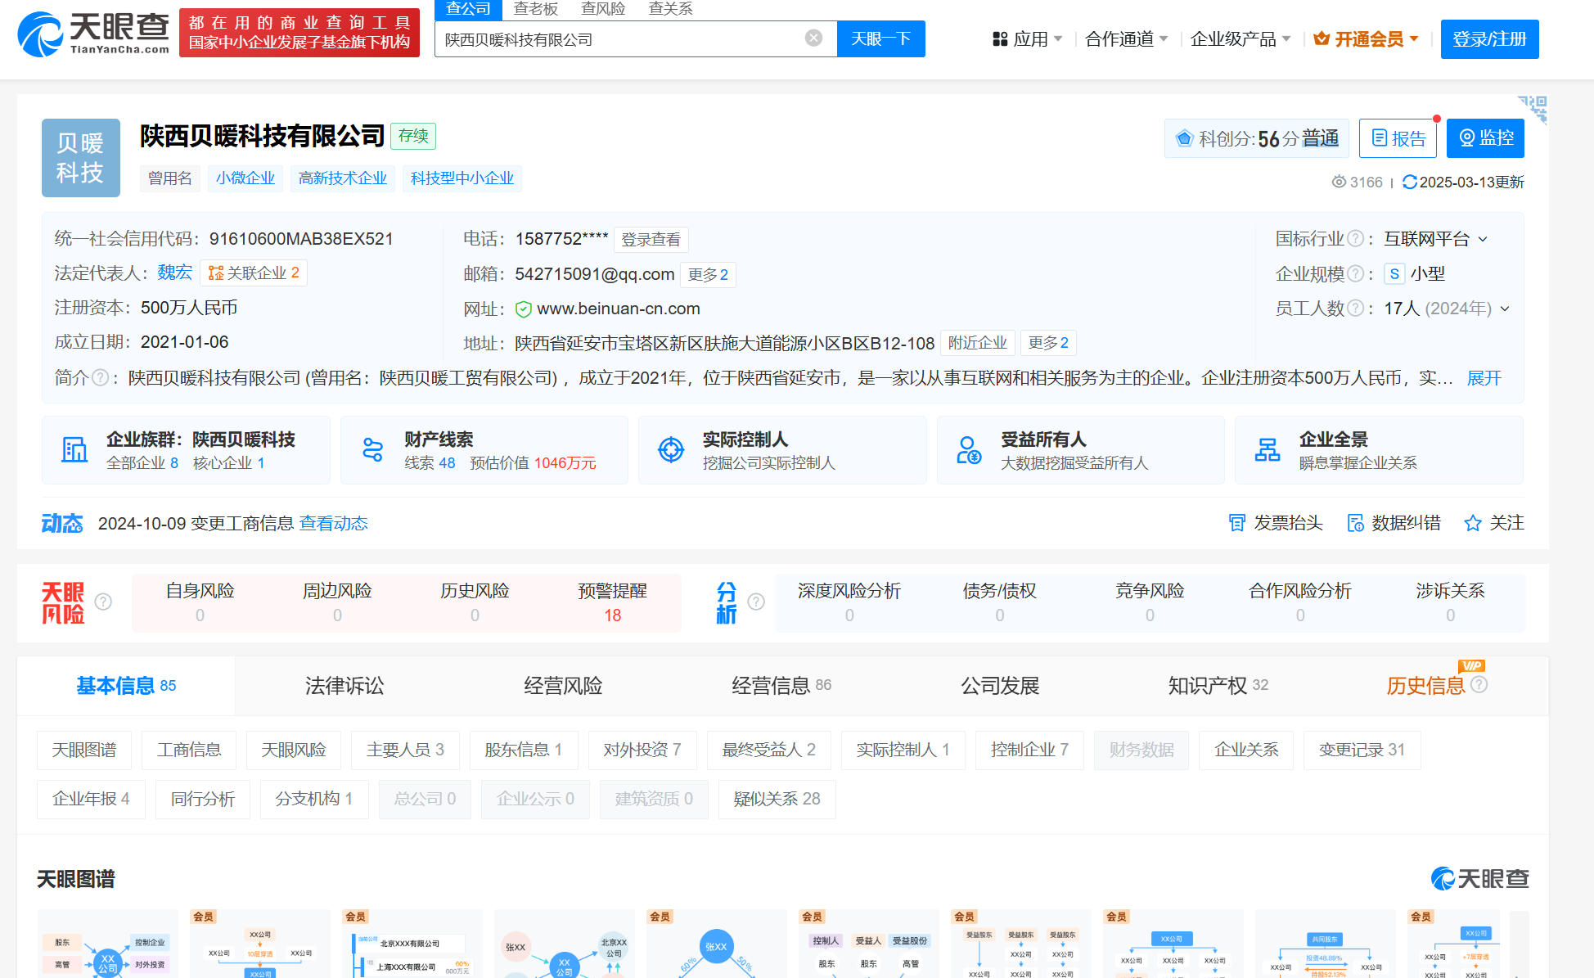This screenshot has width=1594, height=978.
Task: Click 登录查看 phone button
Action: (651, 240)
